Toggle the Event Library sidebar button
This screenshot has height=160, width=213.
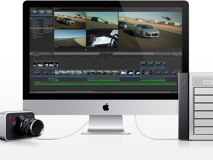(x=32, y=51)
